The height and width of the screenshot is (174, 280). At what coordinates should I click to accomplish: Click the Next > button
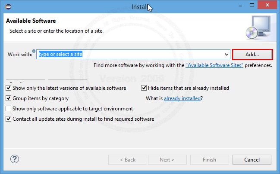167,159
